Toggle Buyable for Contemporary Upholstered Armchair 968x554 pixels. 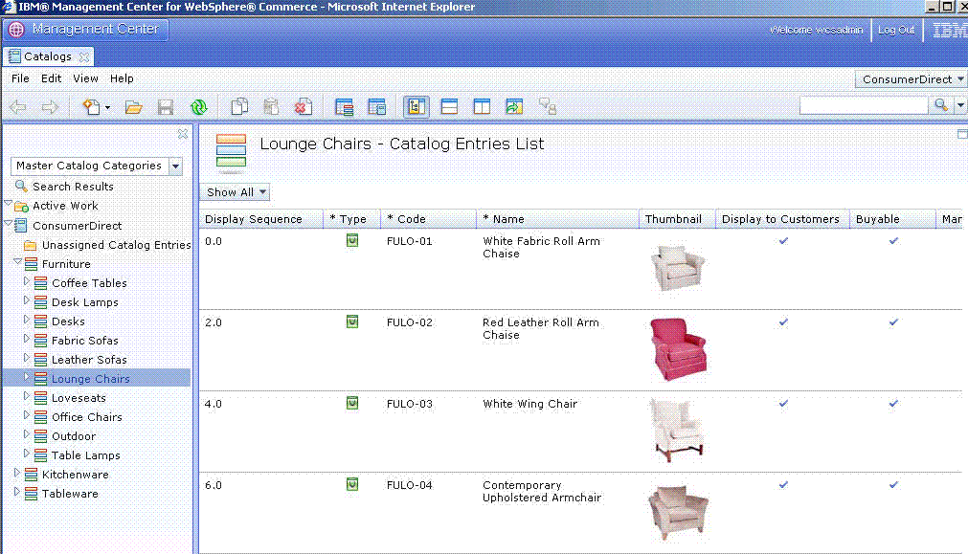[x=893, y=485]
